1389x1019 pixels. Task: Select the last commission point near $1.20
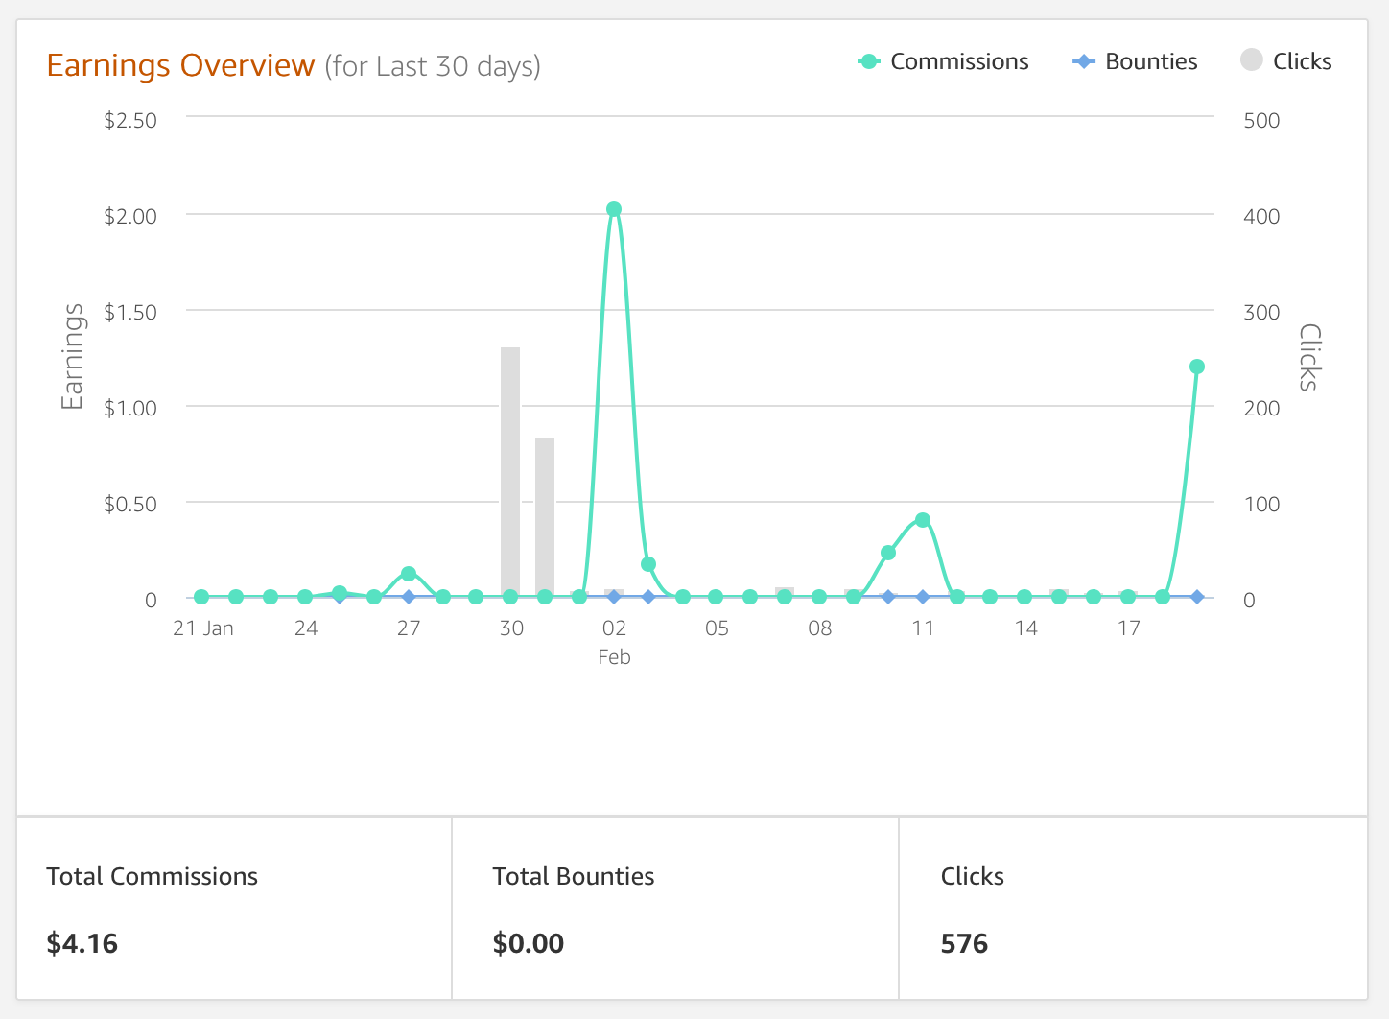tap(1197, 367)
